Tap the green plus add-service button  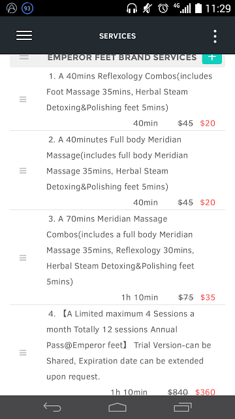pyautogui.click(x=211, y=58)
